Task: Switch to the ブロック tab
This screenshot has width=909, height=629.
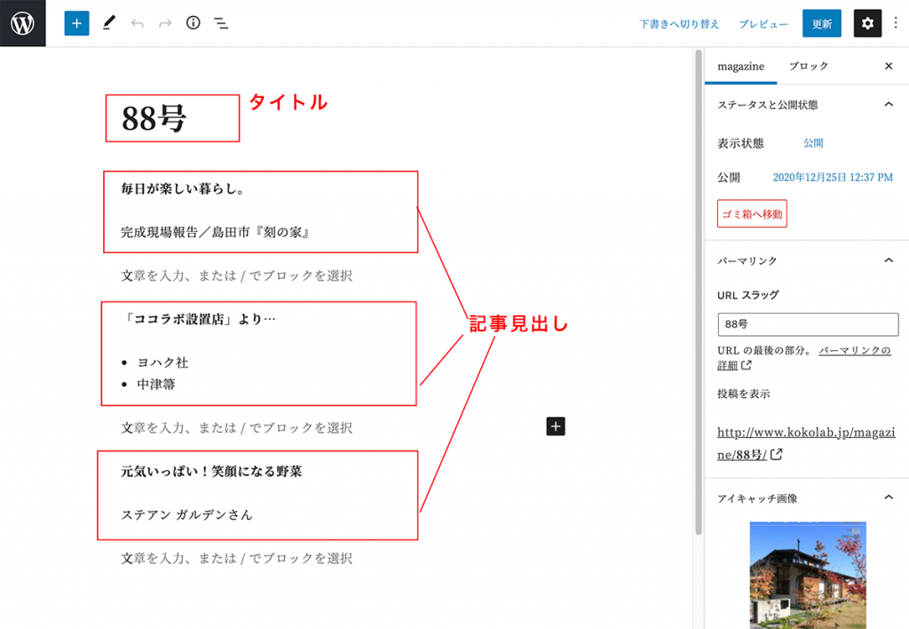Action: 808,67
